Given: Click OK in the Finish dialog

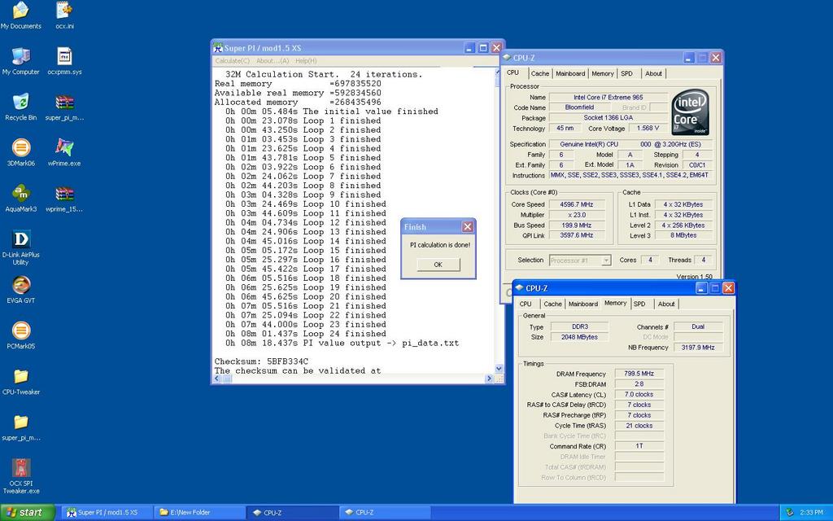Looking at the screenshot, I should point(438,265).
